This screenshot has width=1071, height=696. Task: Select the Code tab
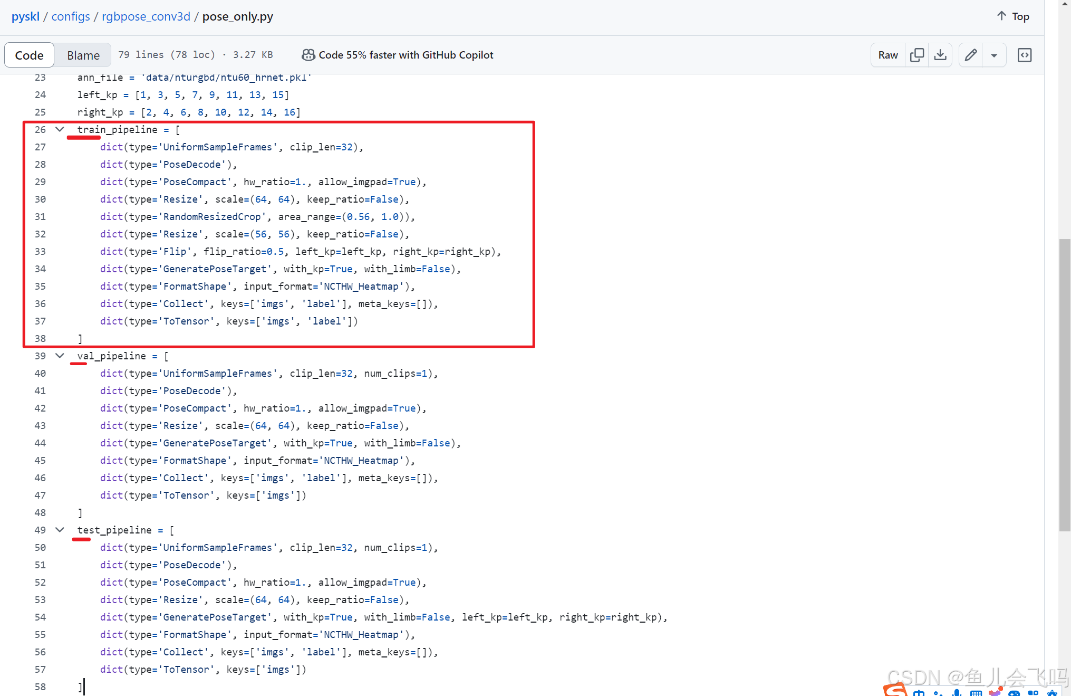point(29,55)
